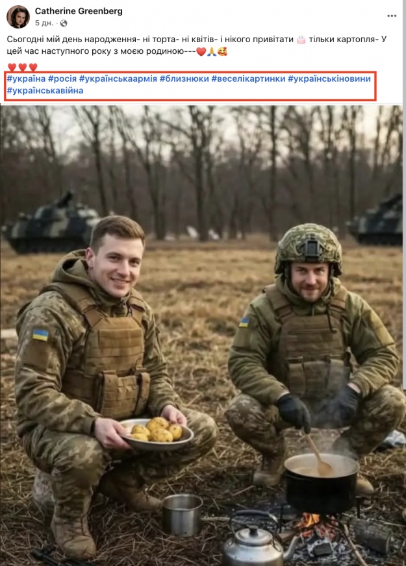Open the #веселікартинки hashtag
Viewport: 406px width, 566px height.
coord(249,79)
